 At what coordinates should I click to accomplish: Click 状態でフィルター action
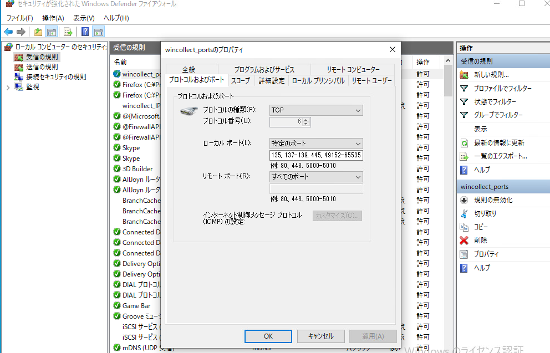tap(495, 101)
